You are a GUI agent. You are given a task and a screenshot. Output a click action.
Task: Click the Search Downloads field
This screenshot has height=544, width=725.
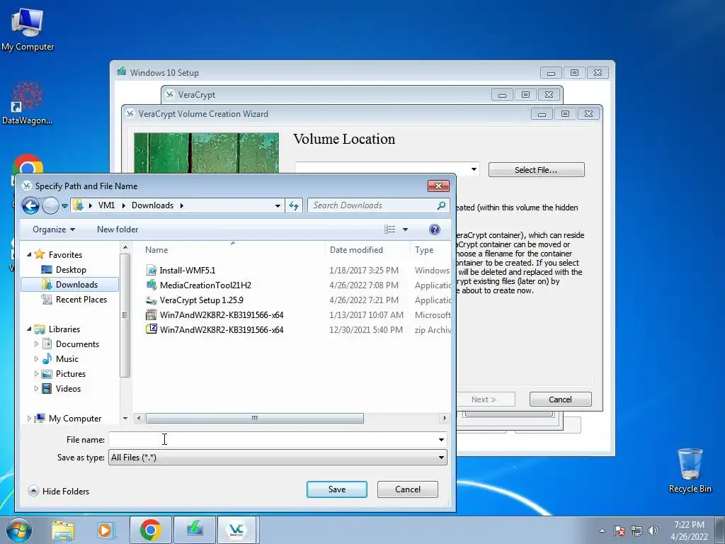coord(379,205)
